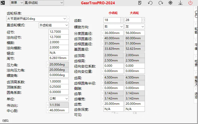Click the 锯齿 field showing N/A
198x124 pixels.
click(59, 53)
